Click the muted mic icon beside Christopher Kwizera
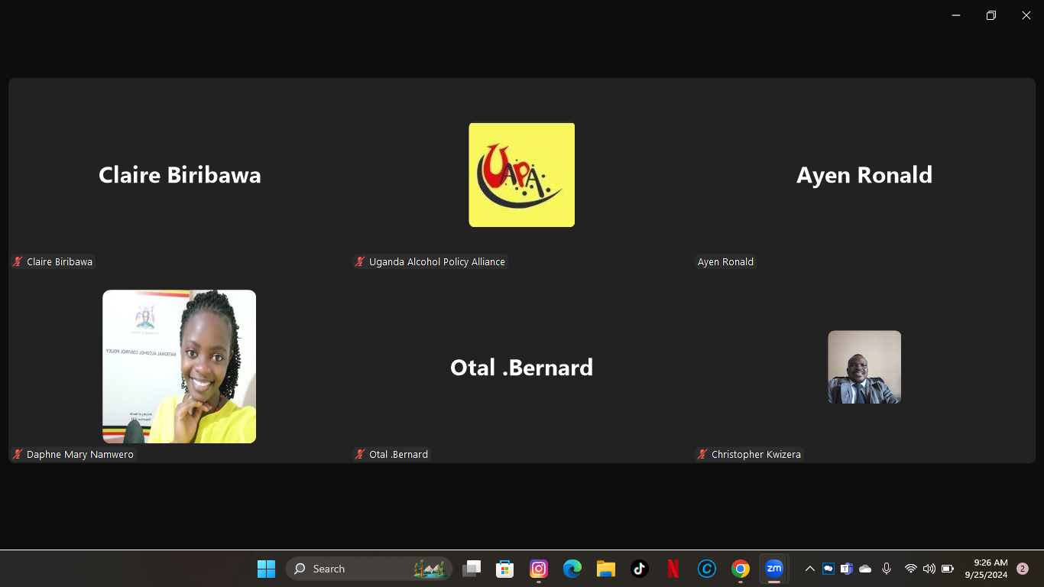The height and width of the screenshot is (587, 1044). tap(702, 454)
